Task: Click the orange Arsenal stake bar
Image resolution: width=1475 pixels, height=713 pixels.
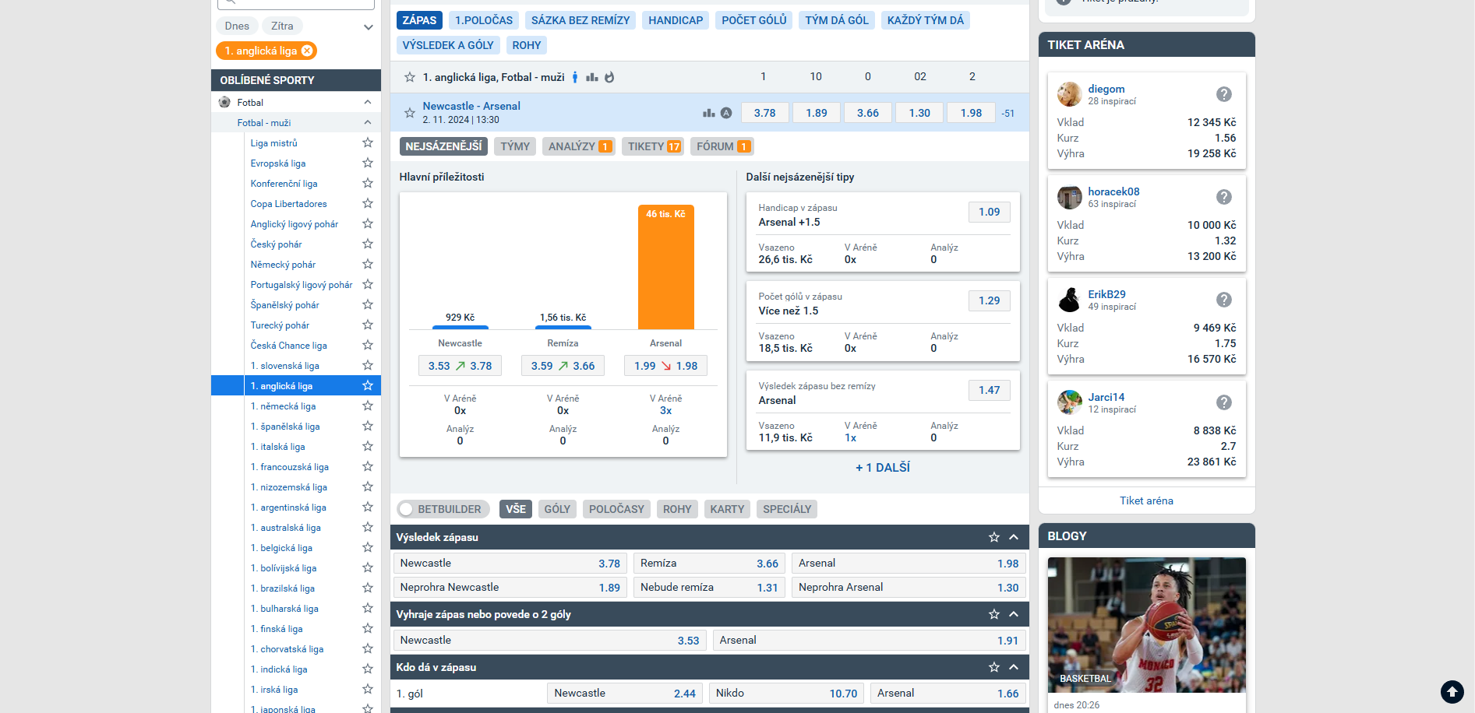Action: pyautogui.click(x=666, y=267)
